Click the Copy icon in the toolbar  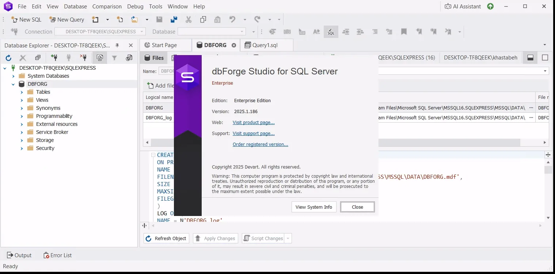(x=203, y=20)
